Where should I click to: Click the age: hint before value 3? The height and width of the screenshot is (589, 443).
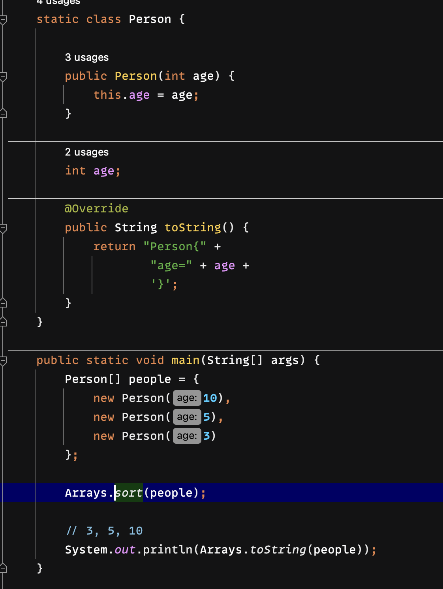(x=187, y=436)
